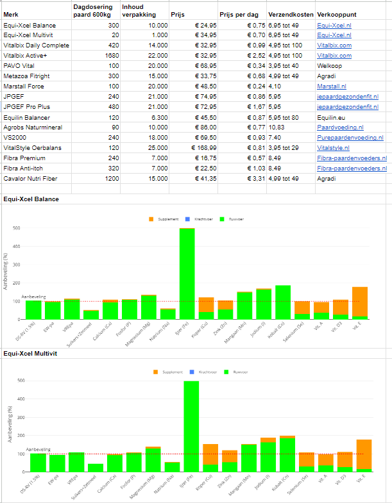Select the 3,95 tot 29 shipping cell

pyautogui.click(x=291, y=148)
